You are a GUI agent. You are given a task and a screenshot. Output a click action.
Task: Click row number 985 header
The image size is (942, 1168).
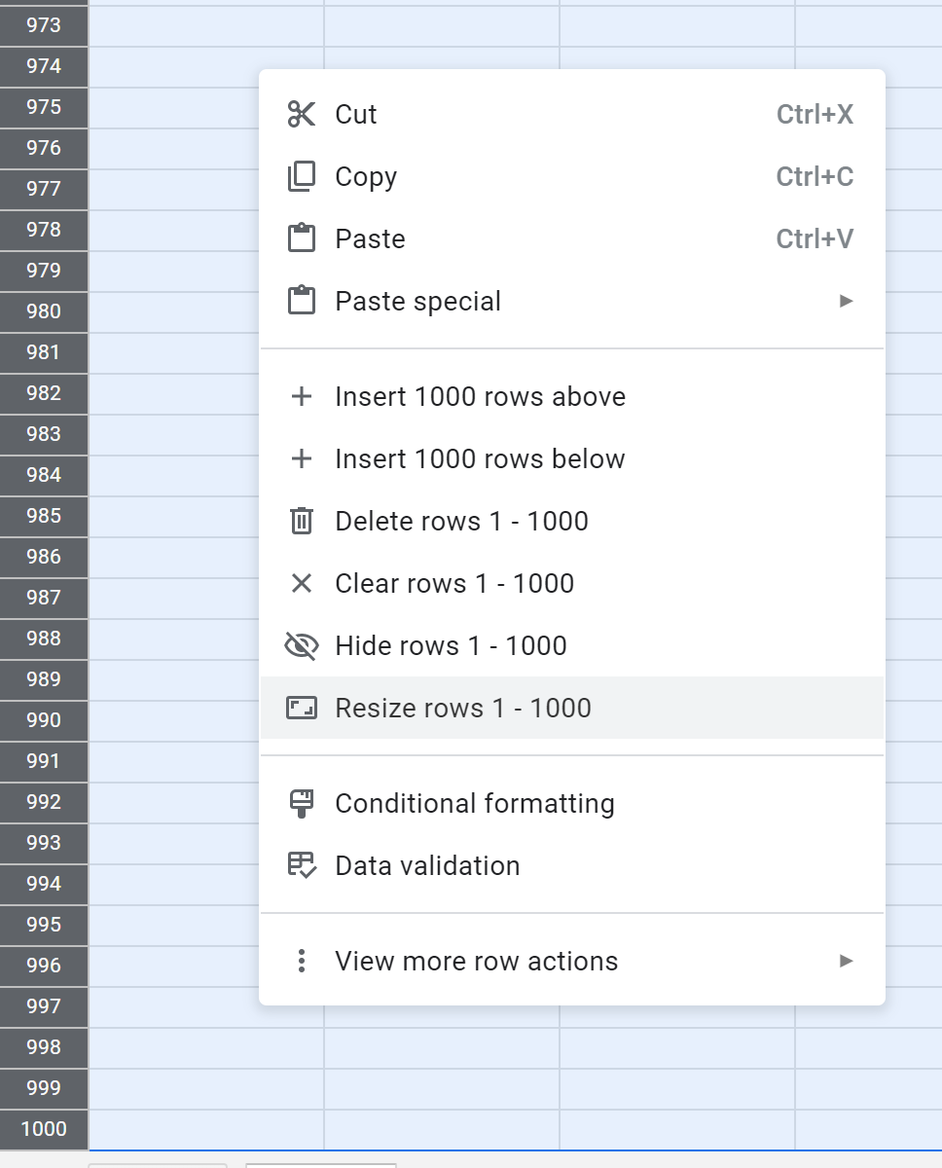tap(44, 516)
